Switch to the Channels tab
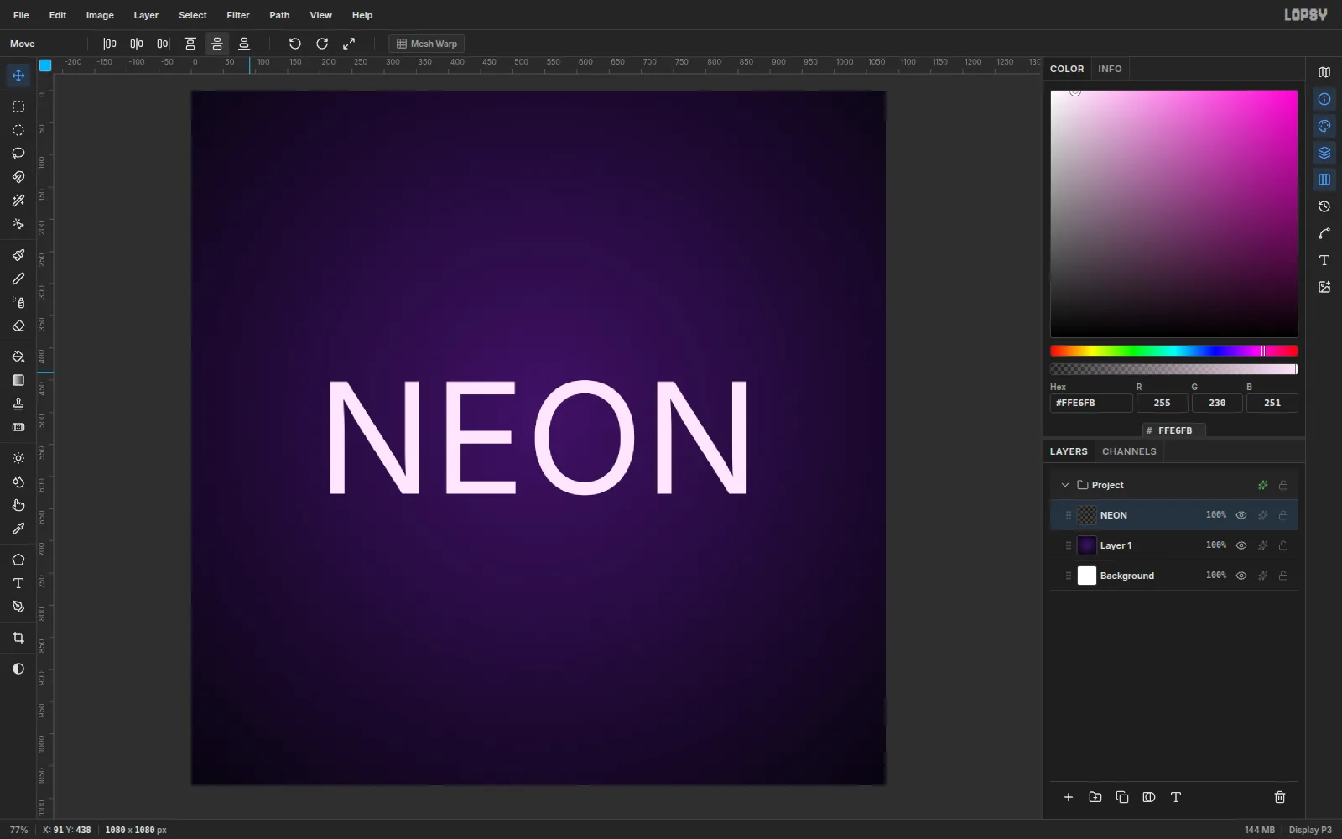The image size is (1342, 839). tap(1129, 451)
